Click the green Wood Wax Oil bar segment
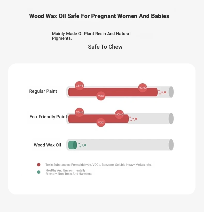Screen dimensions: 204x221 (x=72, y=145)
